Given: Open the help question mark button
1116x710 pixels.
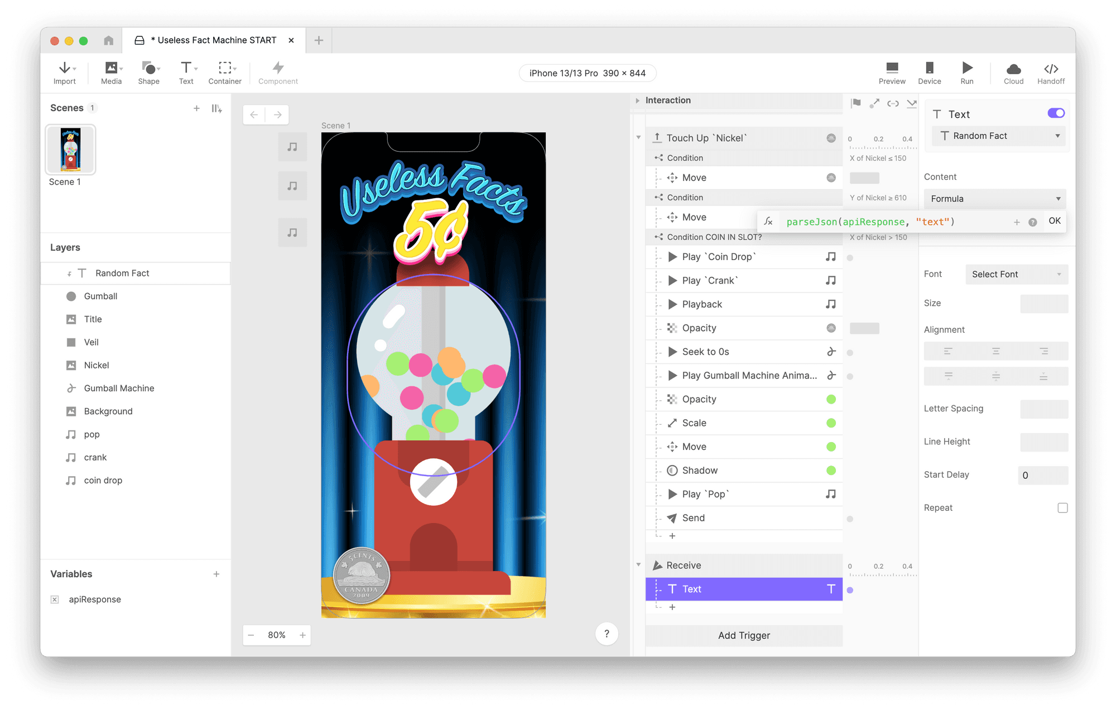Looking at the screenshot, I should click(607, 634).
